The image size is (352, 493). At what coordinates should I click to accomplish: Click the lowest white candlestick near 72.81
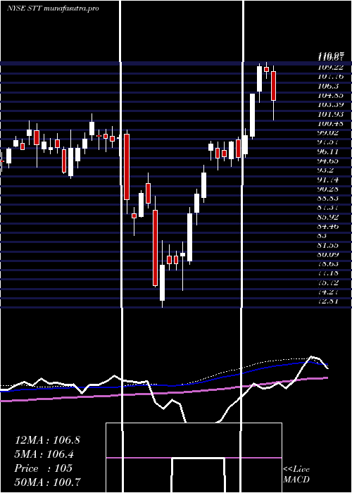pos(162,282)
